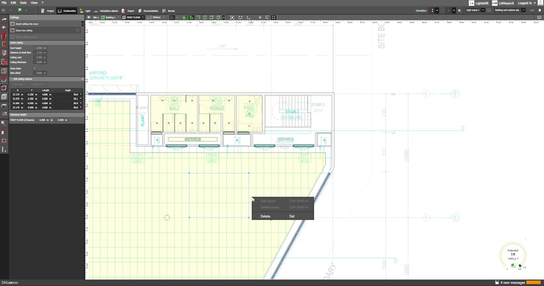Toggle the green Draw new ceiling indicator
The height and width of the screenshot is (286, 544).
click(x=78, y=30)
